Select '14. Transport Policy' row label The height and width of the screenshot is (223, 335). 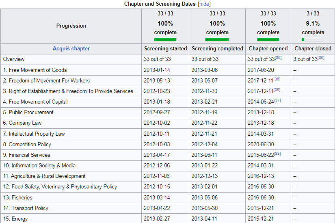pos(26,208)
